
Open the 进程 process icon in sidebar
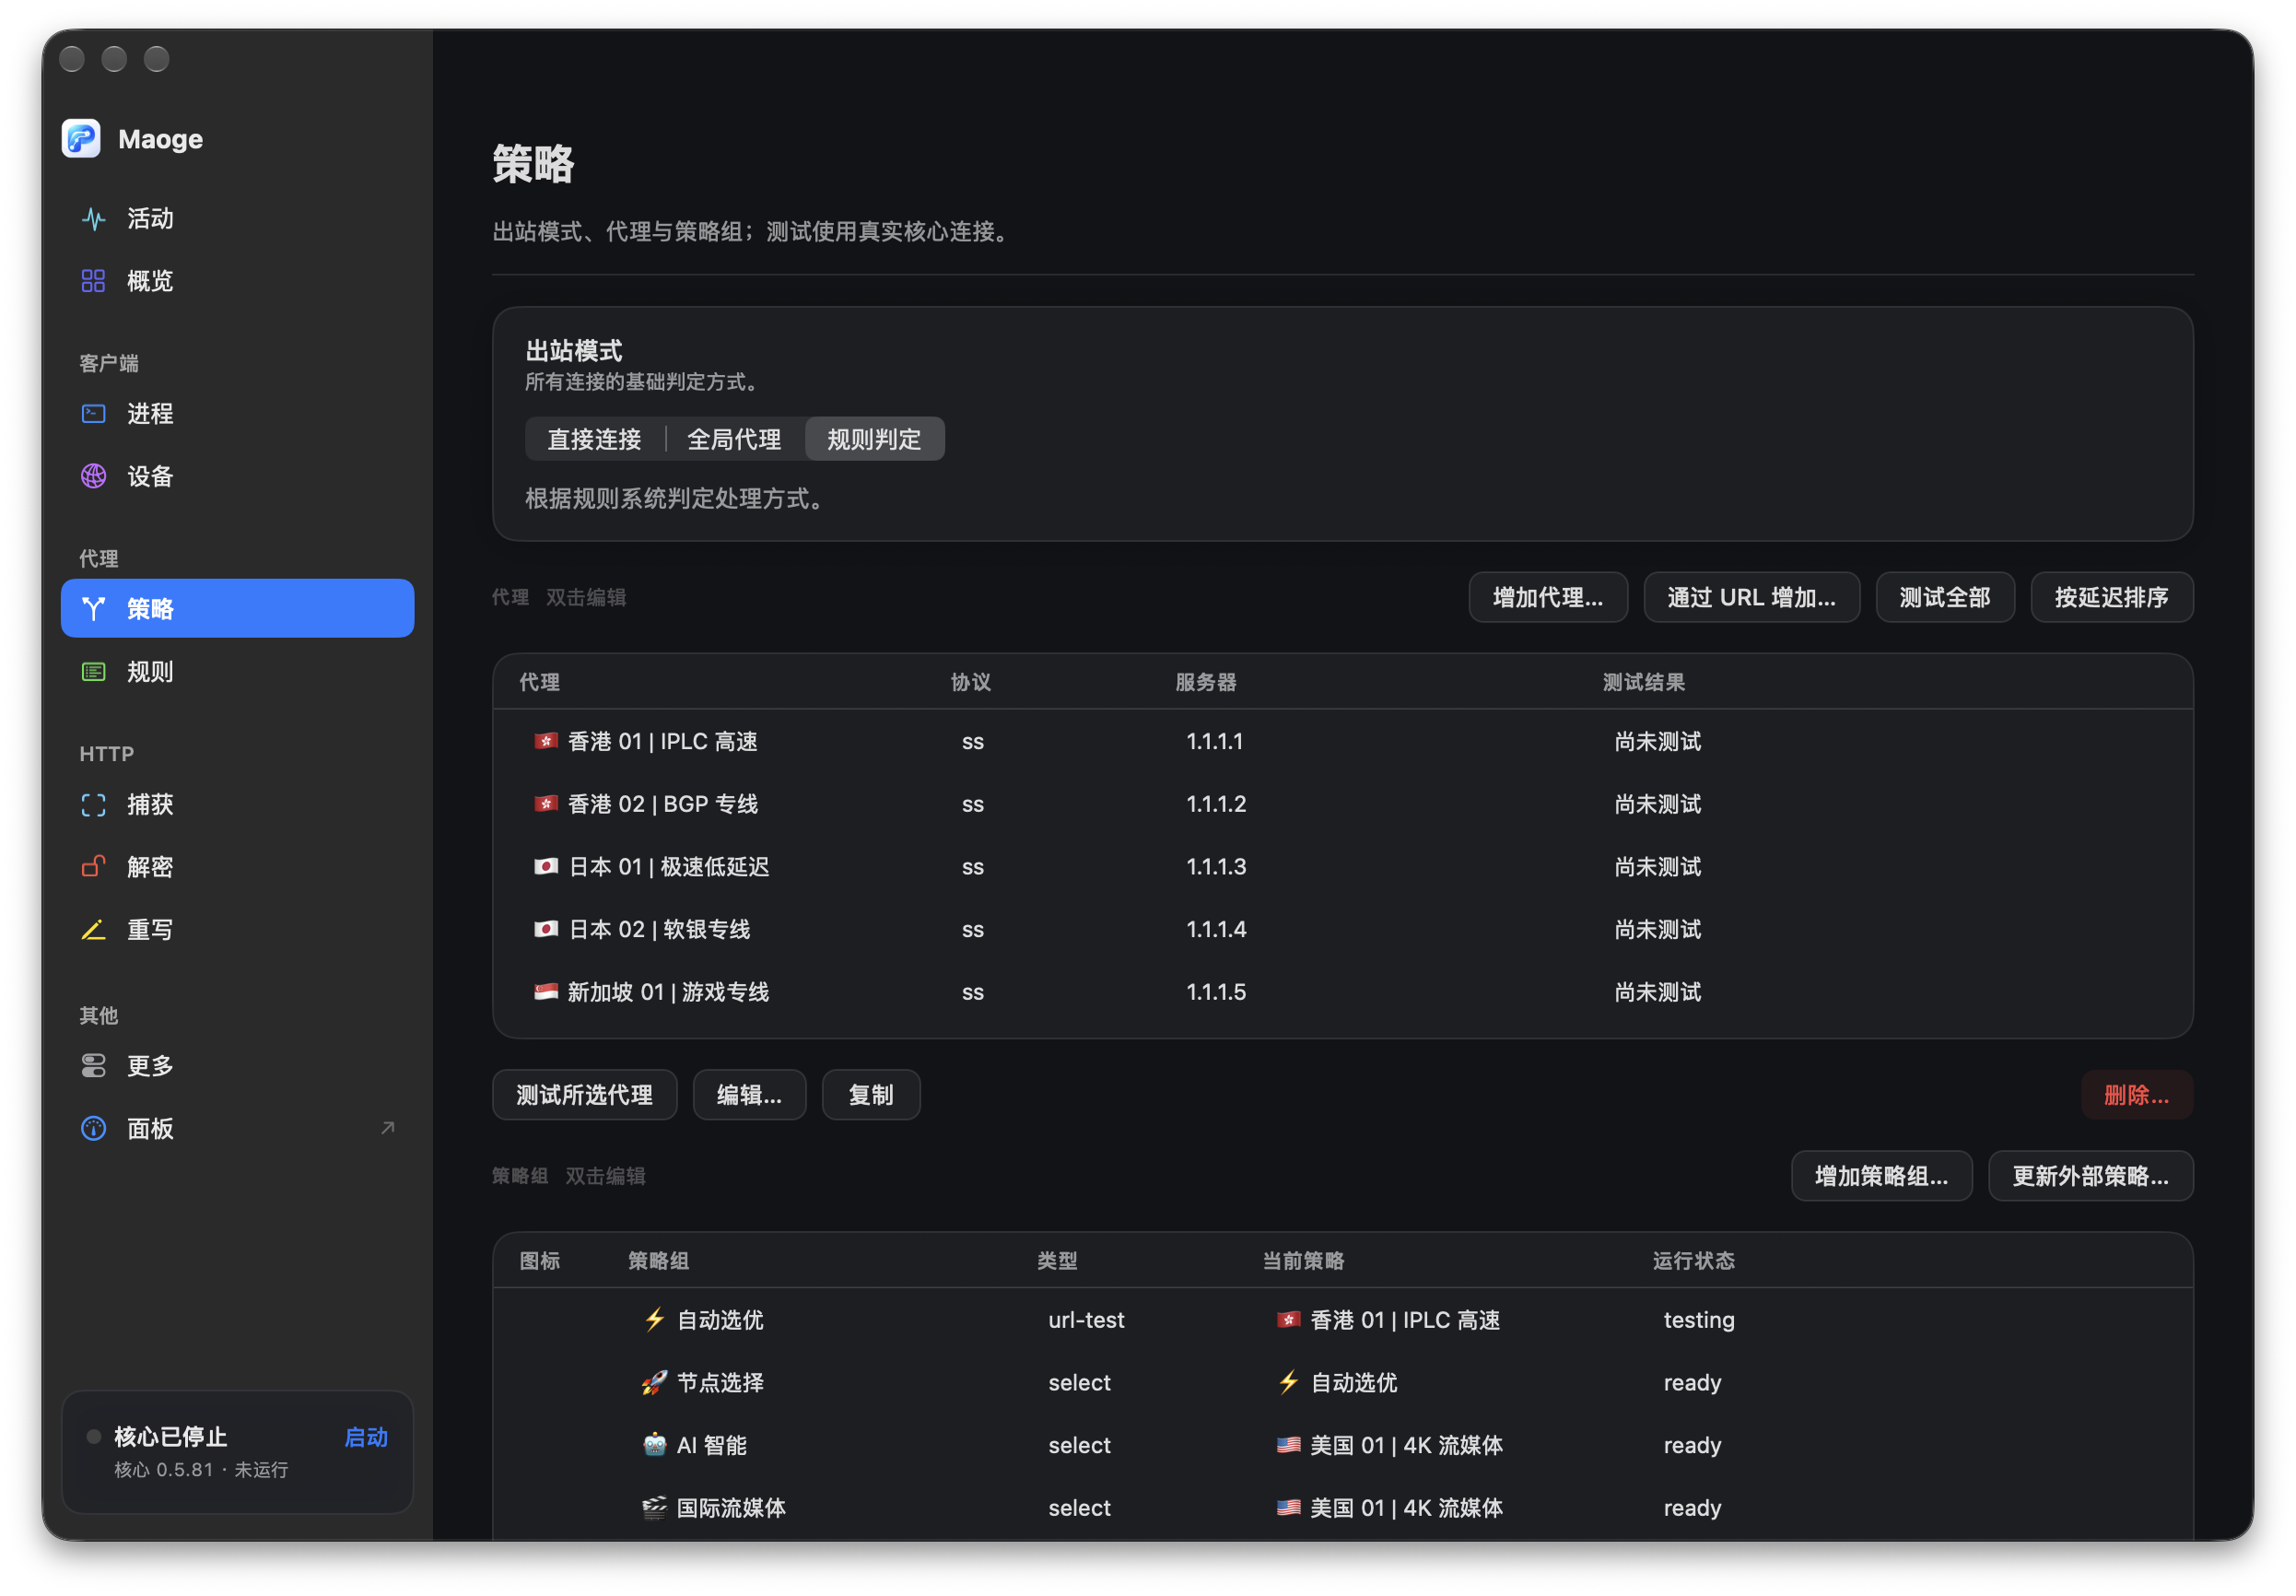click(93, 413)
